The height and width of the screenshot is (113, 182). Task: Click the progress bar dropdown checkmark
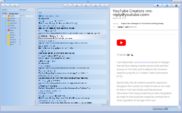tap(164, 108)
